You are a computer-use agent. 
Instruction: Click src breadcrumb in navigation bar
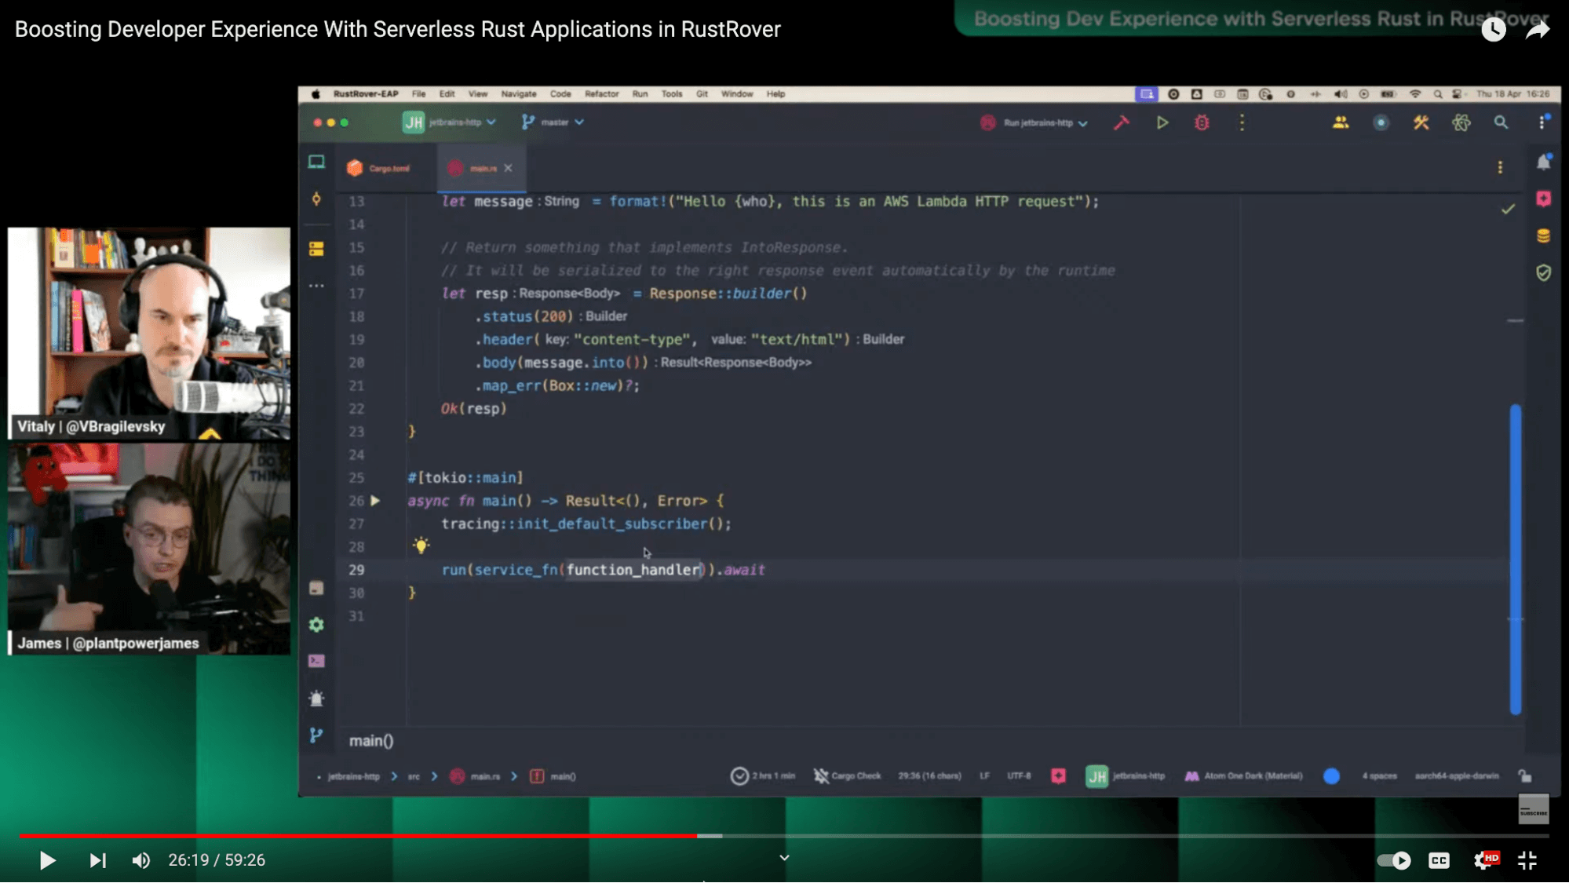pos(414,776)
